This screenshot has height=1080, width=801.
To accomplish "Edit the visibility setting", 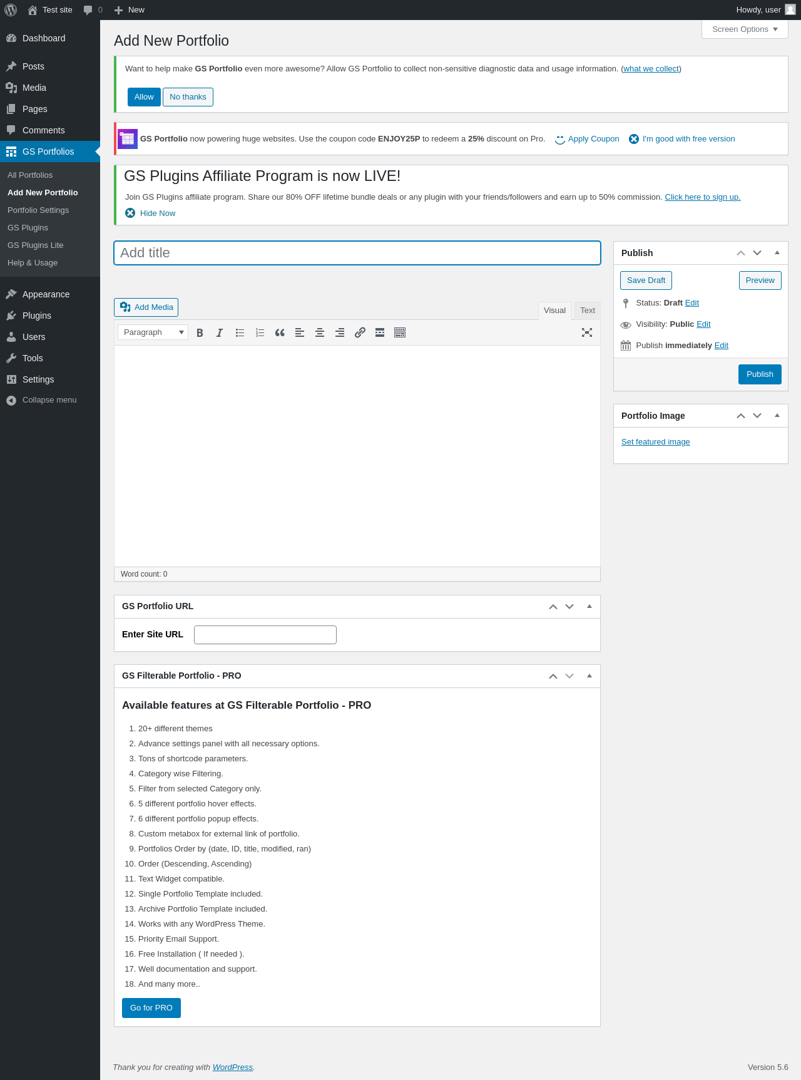I will coord(703,324).
